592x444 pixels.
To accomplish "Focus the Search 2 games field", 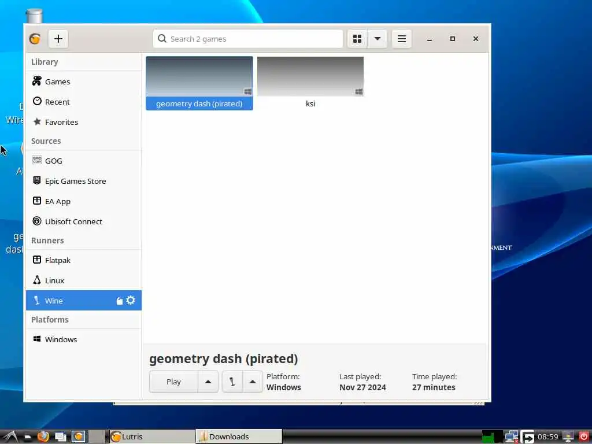I will [x=248, y=39].
